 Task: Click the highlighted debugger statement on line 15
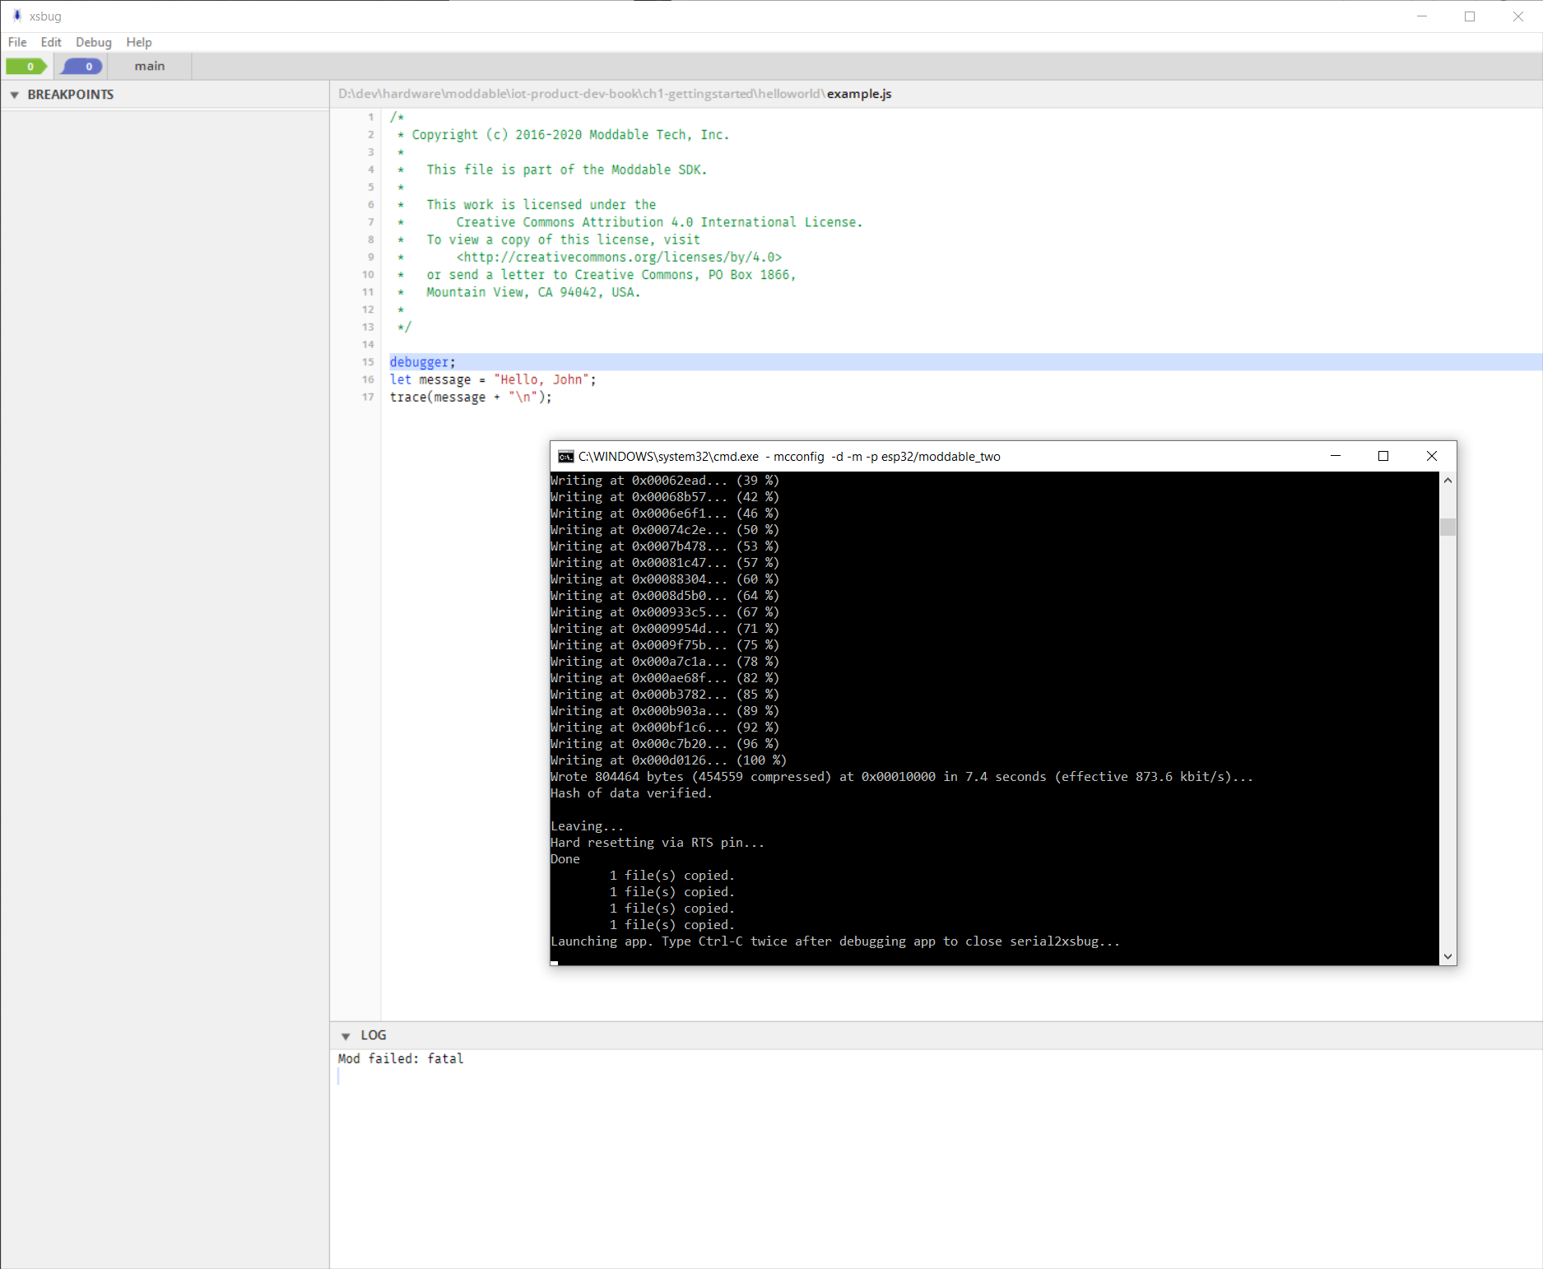coord(421,362)
